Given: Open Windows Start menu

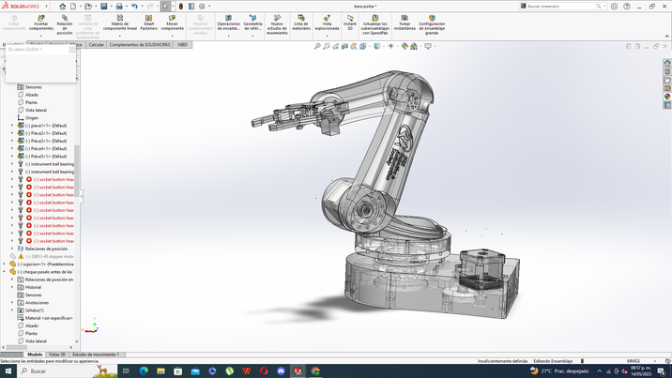Looking at the screenshot, I should (8, 370).
